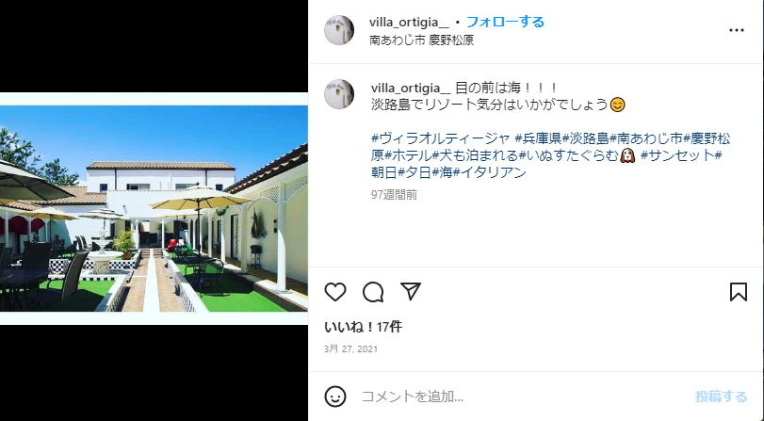This screenshot has width=764, height=421.
Task: Open the #サンセット hashtag
Action: pos(677,155)
